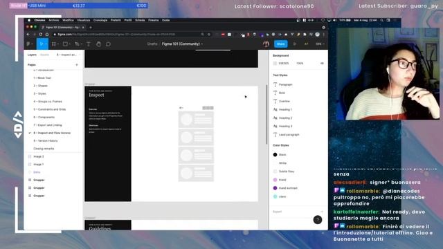This screenshot has width=443, height=249.
Task: Click background color swatch
Action: [275, 64]
